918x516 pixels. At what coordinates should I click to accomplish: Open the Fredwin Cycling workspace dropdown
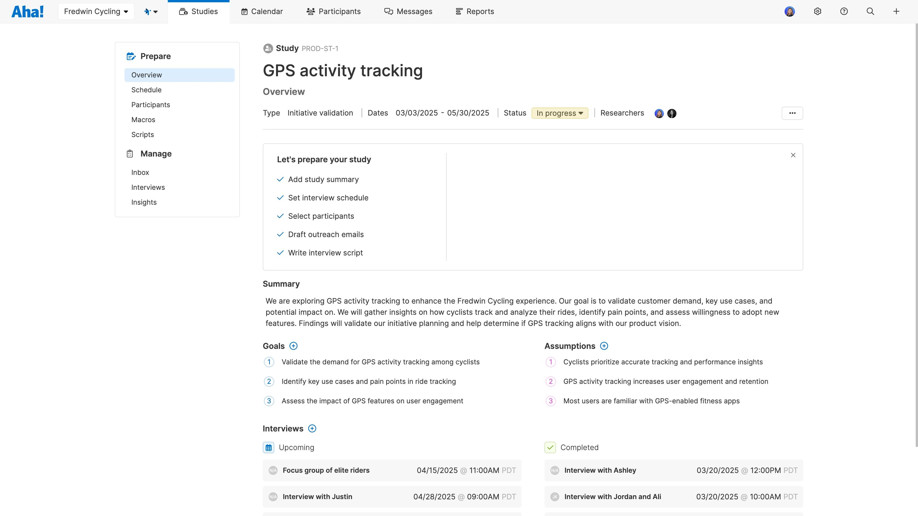[96, 11]
